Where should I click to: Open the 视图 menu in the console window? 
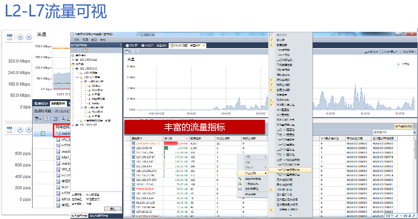pyautogui.click(x=85, y=39)
